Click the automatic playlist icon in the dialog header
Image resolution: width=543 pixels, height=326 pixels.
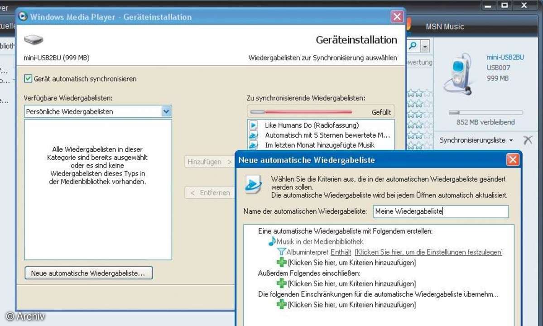coord(253,184)
